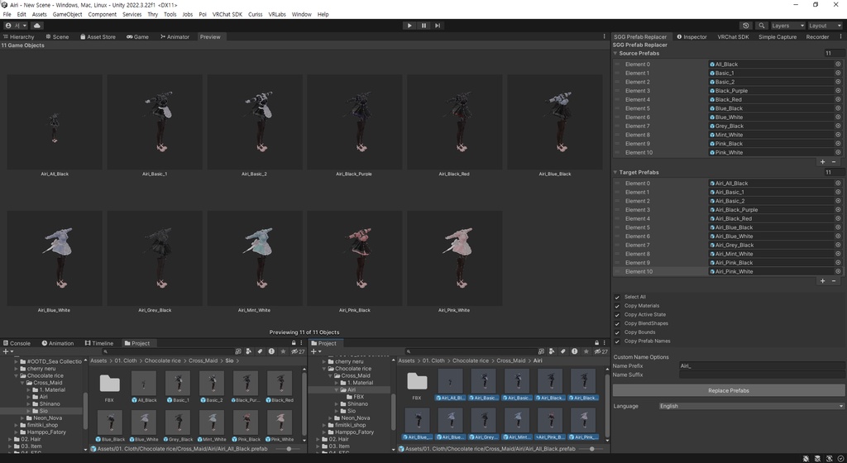Open object picker for Target Element 0 Airi_All_Black
847x463 pixels.
(838, 184)
